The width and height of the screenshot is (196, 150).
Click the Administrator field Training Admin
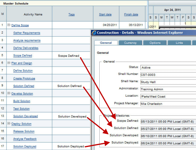tap(168, 89)
